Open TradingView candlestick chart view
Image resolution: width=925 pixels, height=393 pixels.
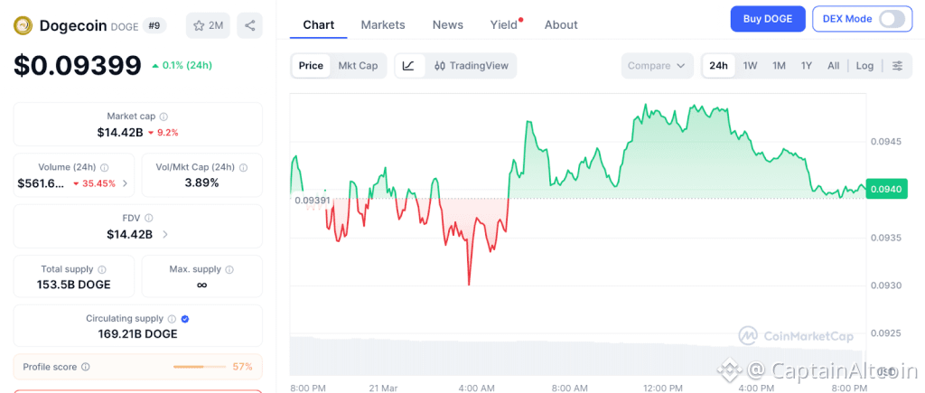click(x=471, y=66)
